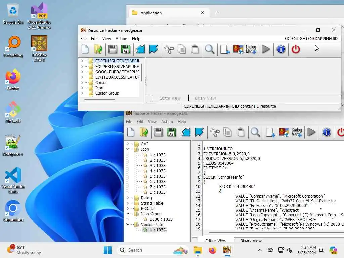Click Open file icon in back window toolbar

144,132
